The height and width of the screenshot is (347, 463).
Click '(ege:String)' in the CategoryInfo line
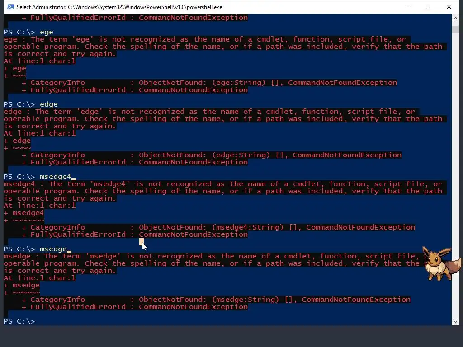(x=239, y=83)
